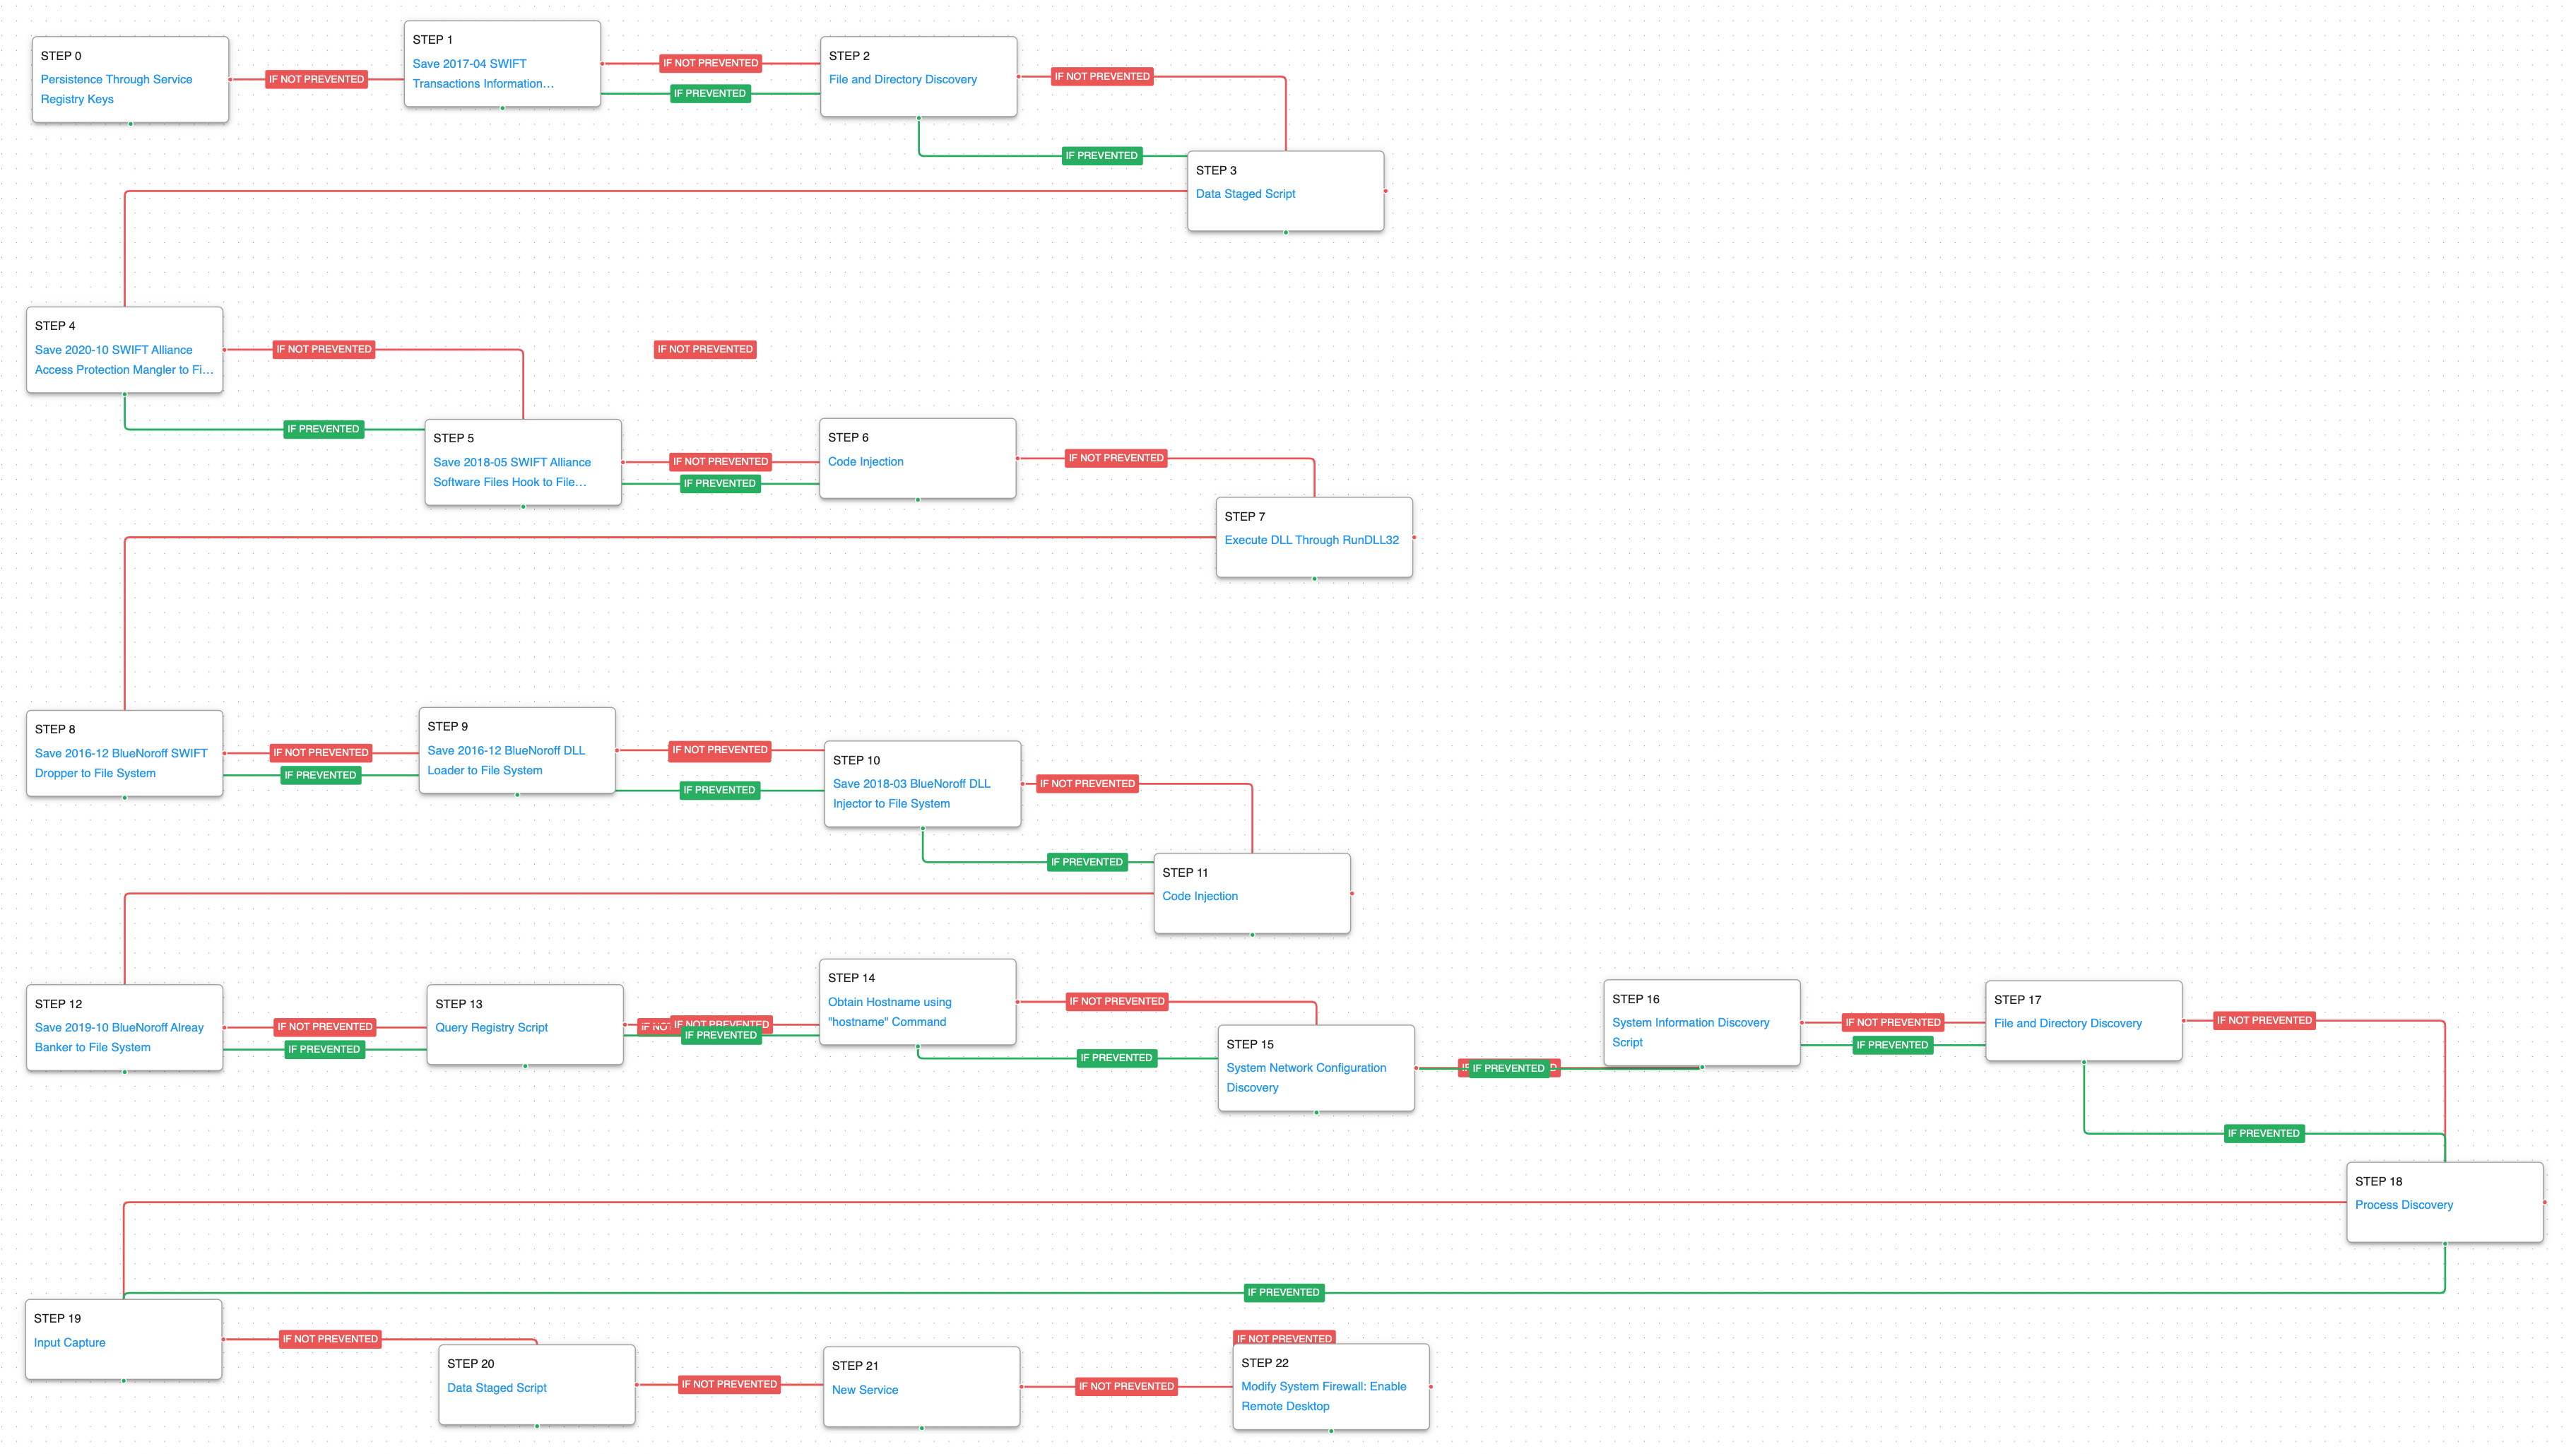Open Step 6 Code Injection link

tap(865, 462)
